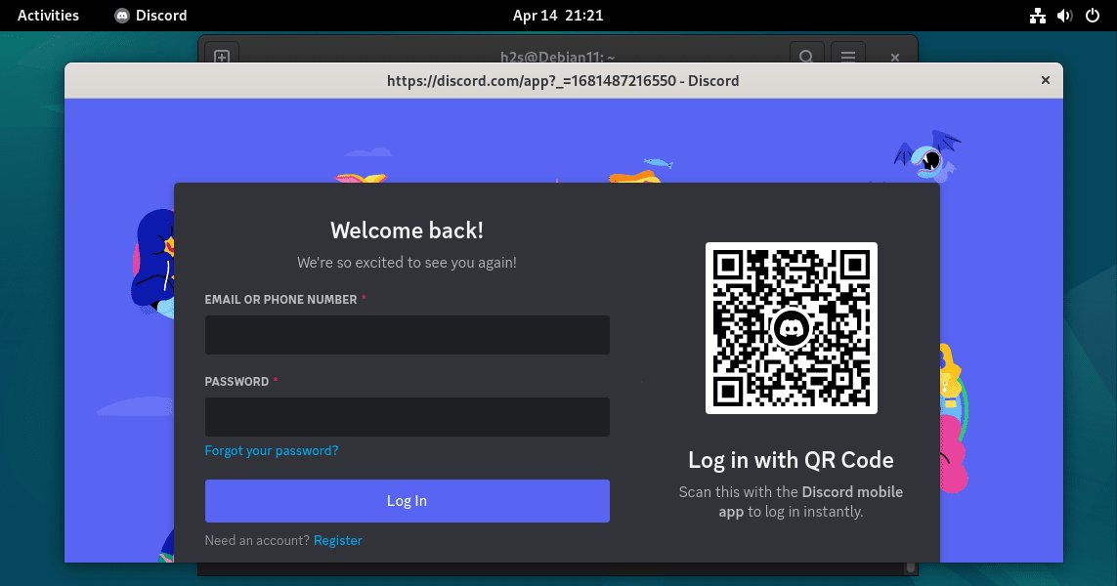Open the clock and calendar panel

pos(558,15)
